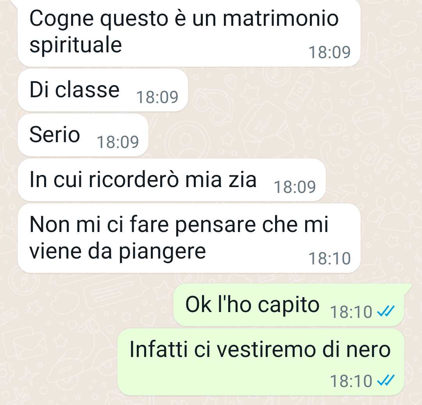Click the words "viene da piangere"
Screen dimensions: 422x405
pos(118,252)
